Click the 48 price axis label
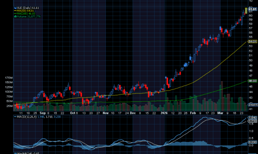 [x=251, y=71]
